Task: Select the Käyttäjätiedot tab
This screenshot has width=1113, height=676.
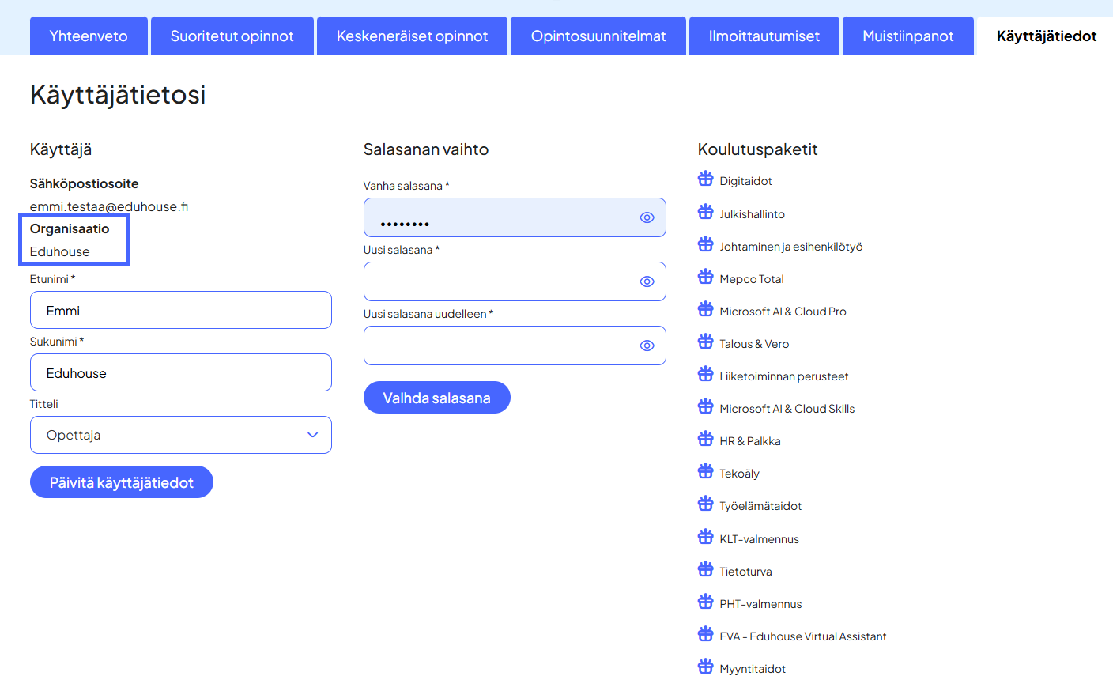Action: (x=1046, y=36)
